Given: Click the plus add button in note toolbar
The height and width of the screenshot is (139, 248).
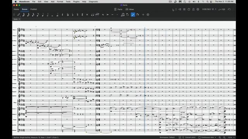Looking at the screenshot, I should (143, 15).
